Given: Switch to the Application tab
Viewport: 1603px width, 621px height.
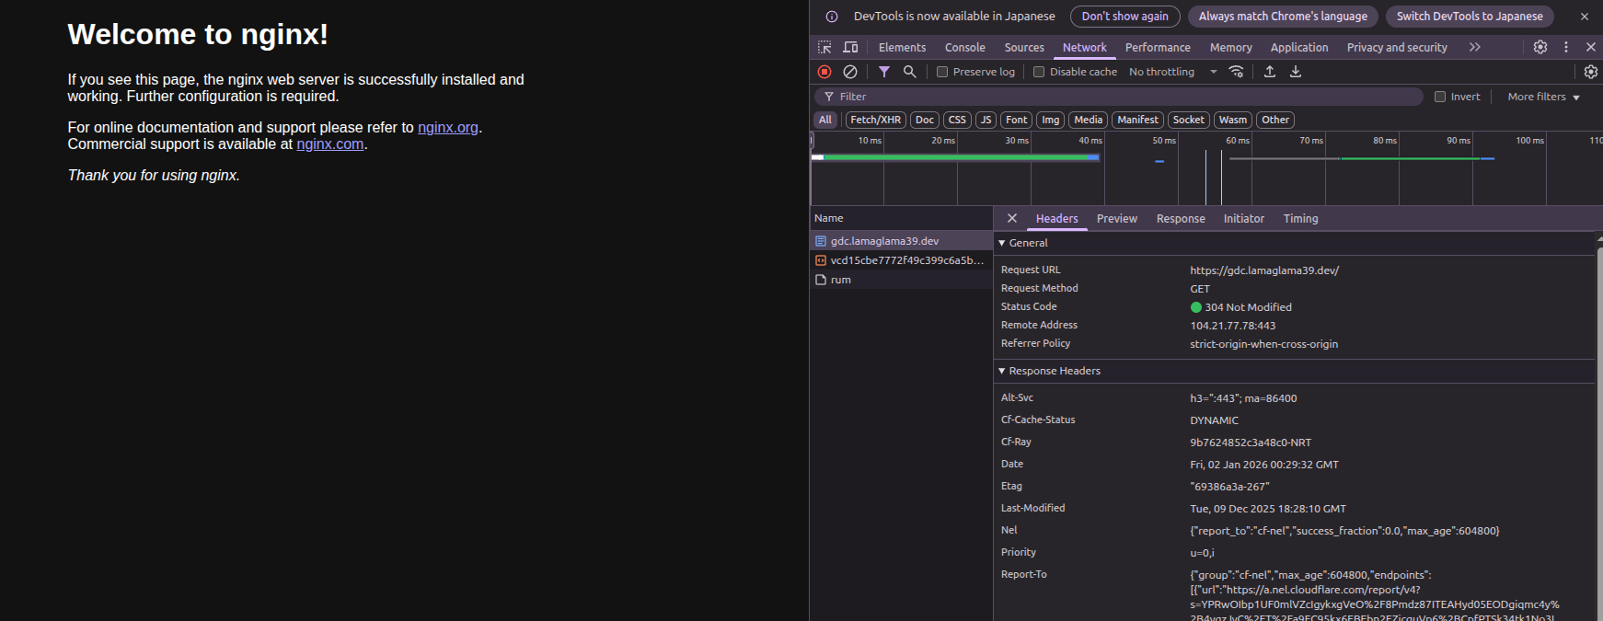Looking at the screenshot, I should [1299, 47].
